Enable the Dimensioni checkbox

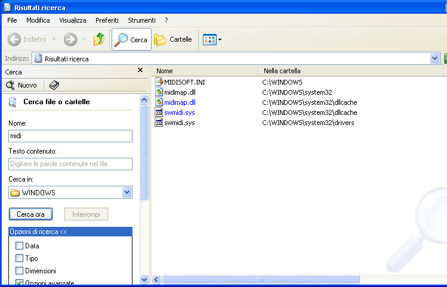pyautogui.click(x=19, y=270)
